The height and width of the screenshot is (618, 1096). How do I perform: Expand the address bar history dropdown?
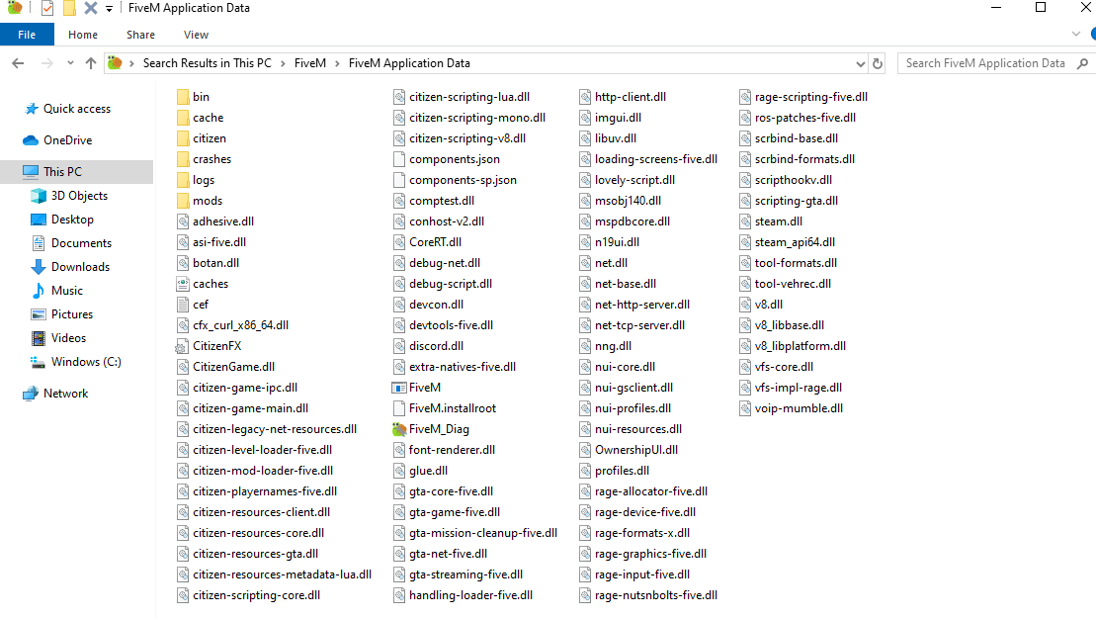coord(860,63)
